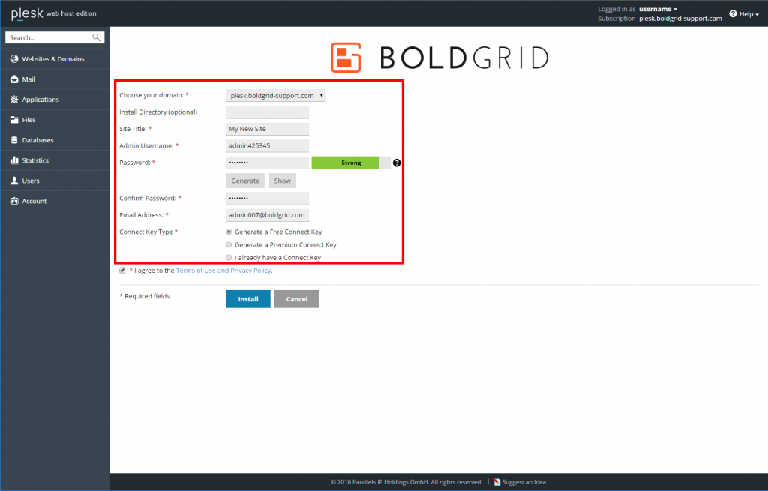Click plesk.boldgrid-support.com subscription link
The image size is (768, 491).
click(680, 19)
